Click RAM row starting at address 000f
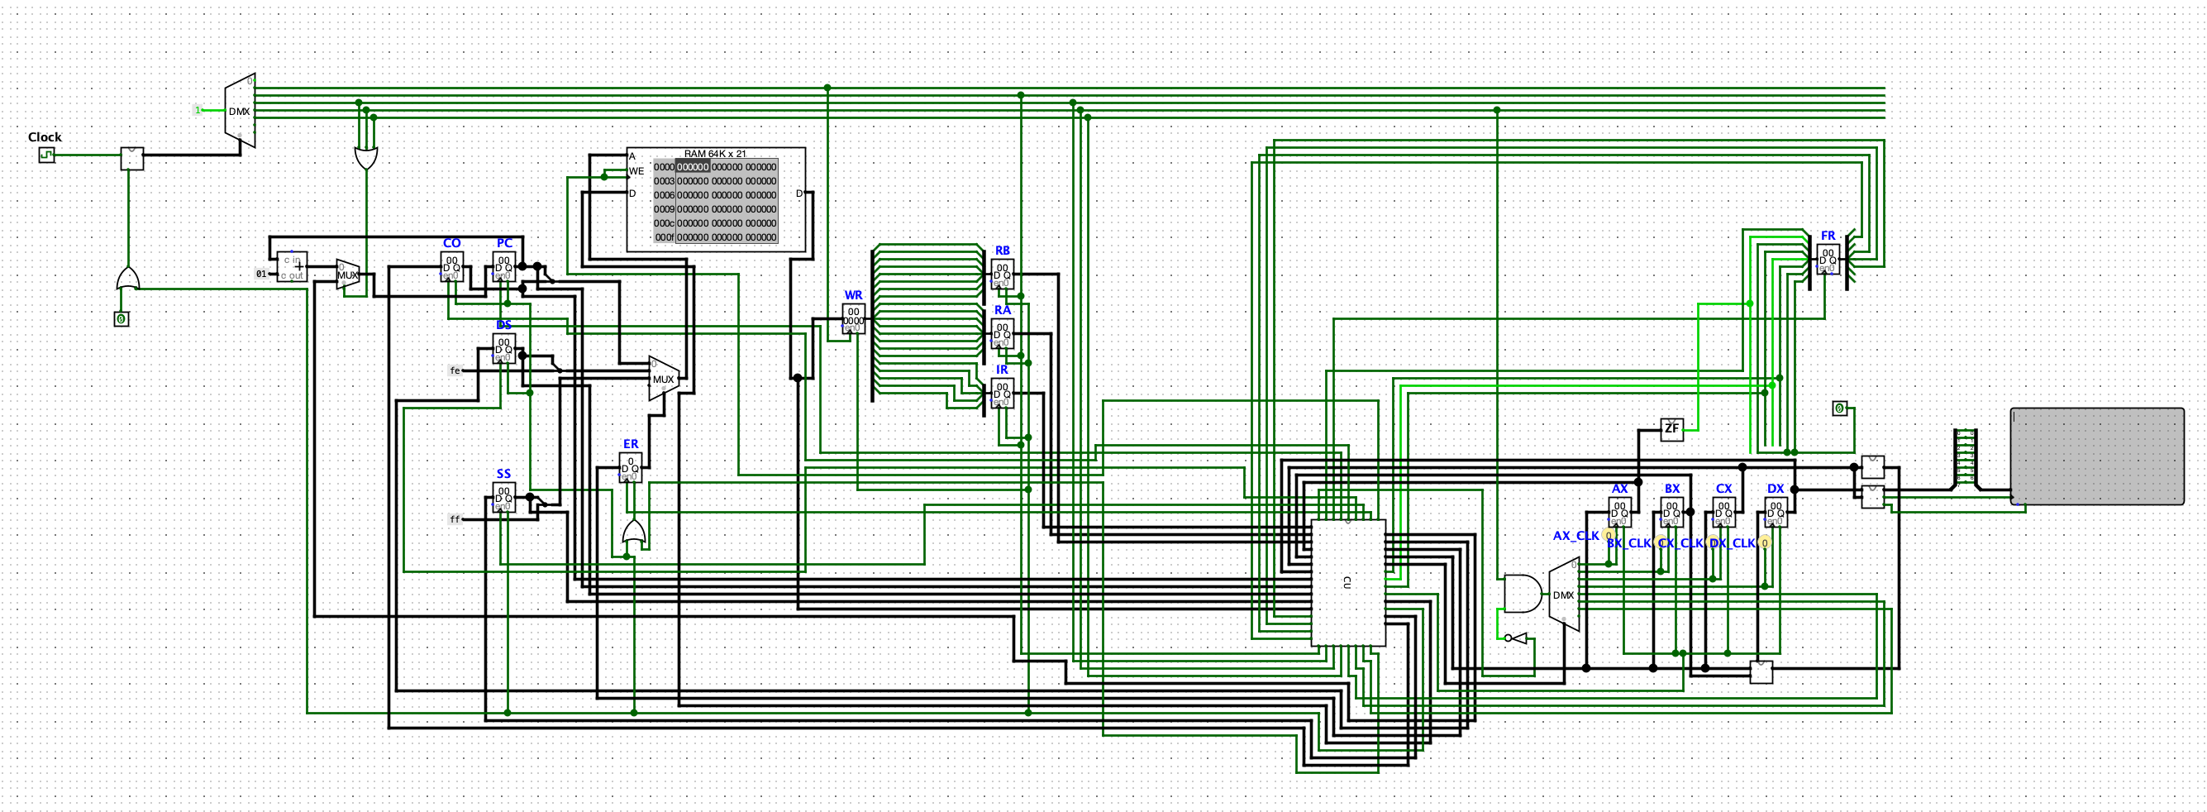Viewport: 2207px width, 812px height. pos(715,236)
